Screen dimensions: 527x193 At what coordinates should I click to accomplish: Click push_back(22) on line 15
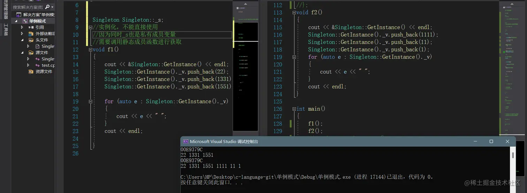point(207,72)
